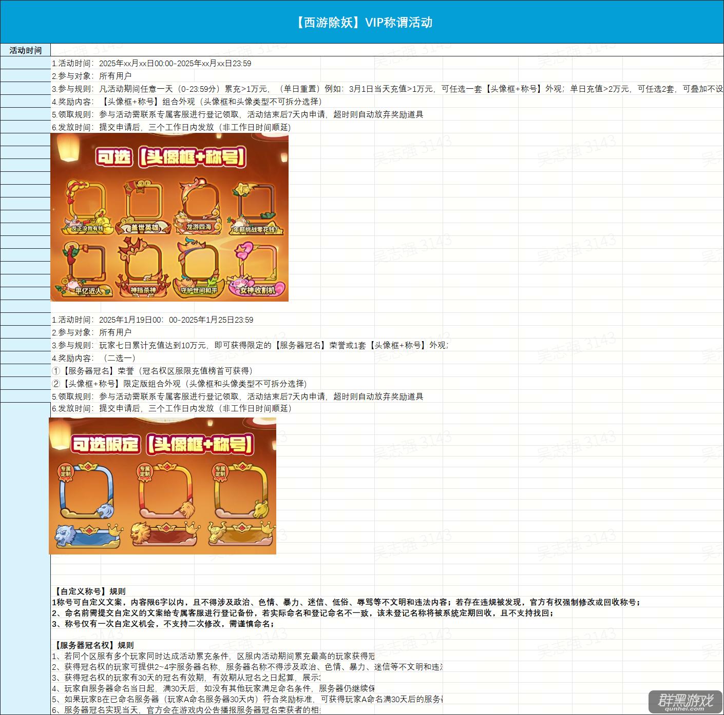Click the golden ox title plate

[241, 535]
